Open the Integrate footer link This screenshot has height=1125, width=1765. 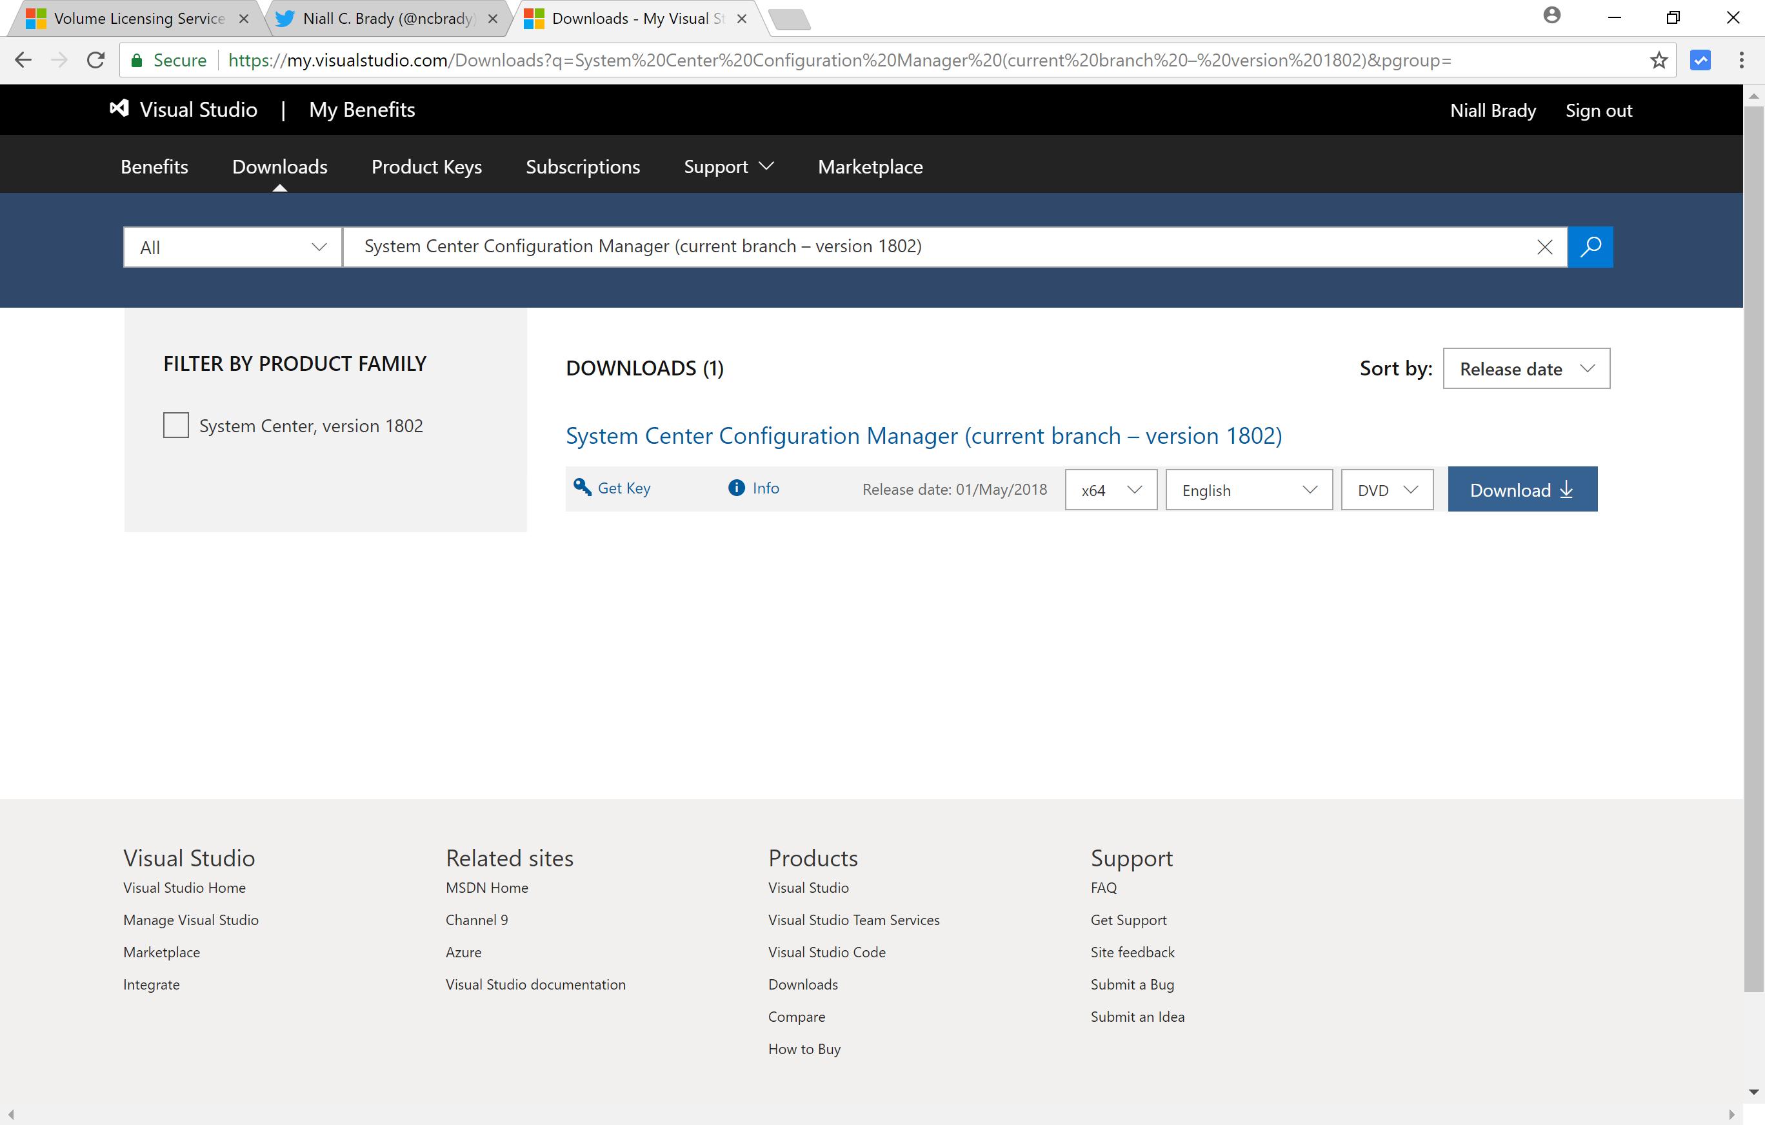151,984
